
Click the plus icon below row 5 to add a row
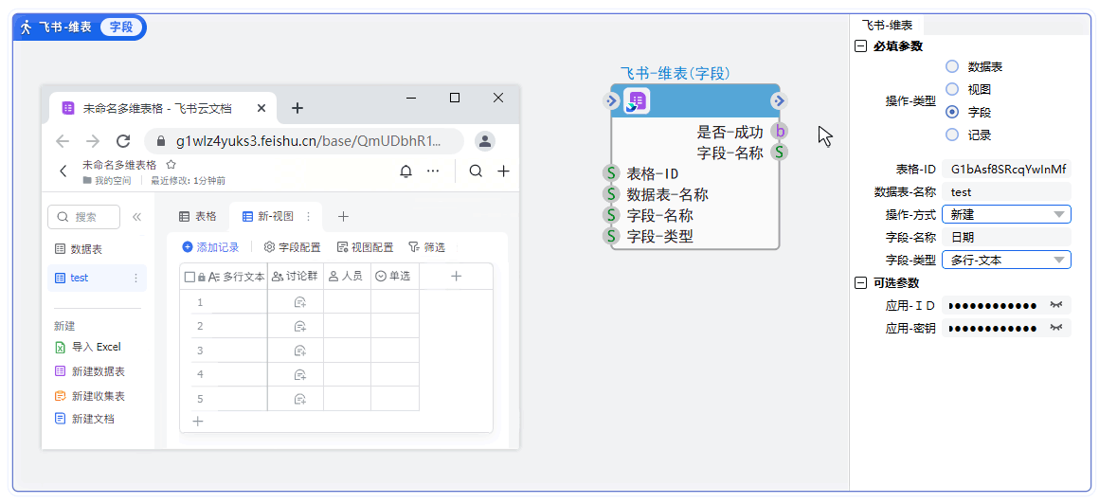click(x=198, y=422)
